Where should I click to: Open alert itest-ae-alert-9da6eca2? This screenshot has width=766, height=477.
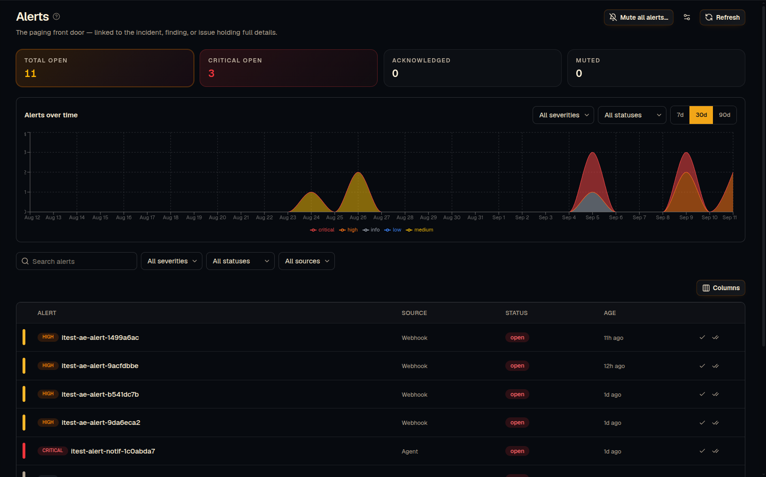click(101, 423)
